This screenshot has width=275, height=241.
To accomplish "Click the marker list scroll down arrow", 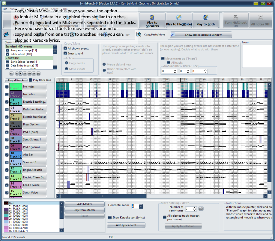I will click(61, 230).
